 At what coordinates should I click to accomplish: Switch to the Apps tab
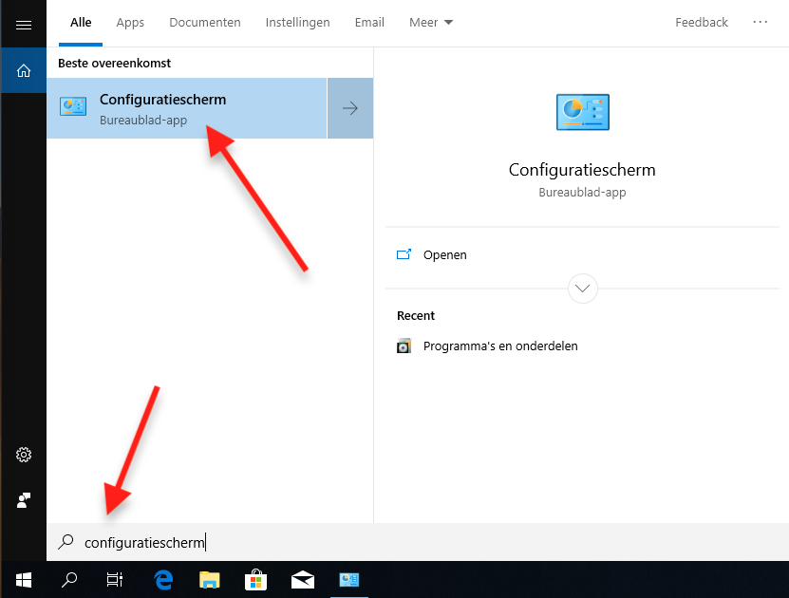[x=130, y=22]
